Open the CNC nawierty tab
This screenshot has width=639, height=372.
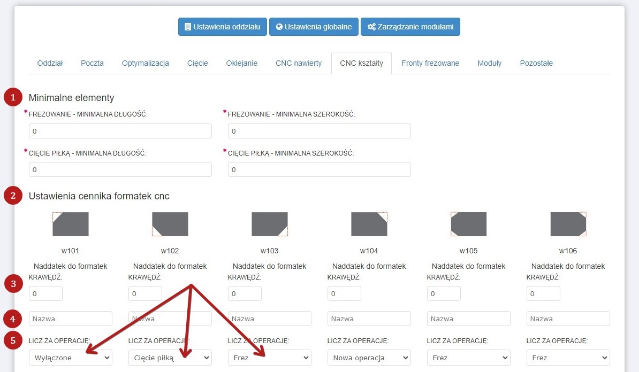(x=299, y=63)
